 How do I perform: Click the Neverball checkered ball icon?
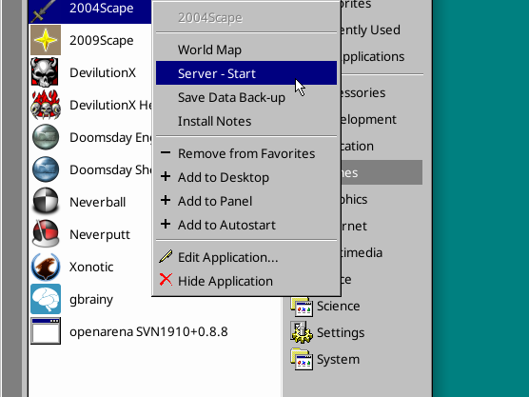46,201
